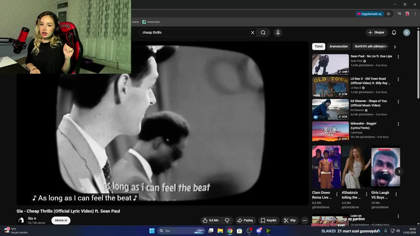Image resolution: width=420 pixels, height=236 pixels.
Task: Dislike the Cheap Thrills video
Action: click(x=227, y=220)
